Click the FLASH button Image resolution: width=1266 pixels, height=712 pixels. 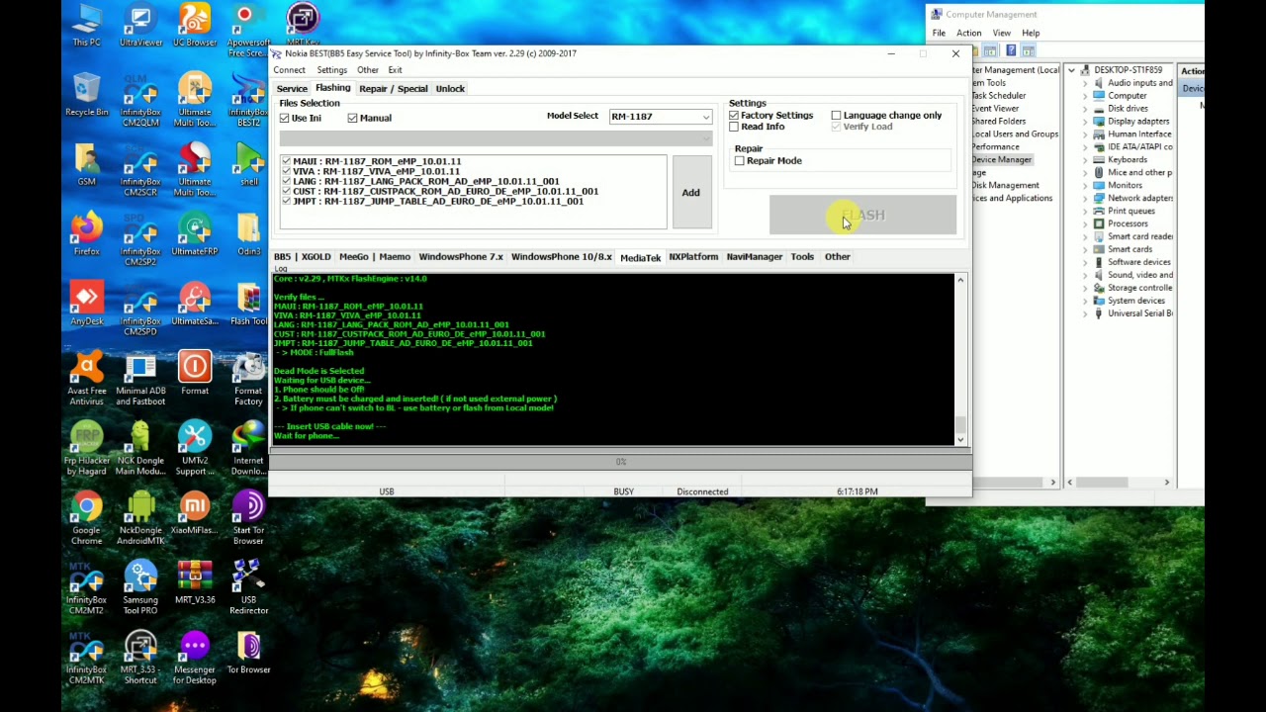(862, 216)
